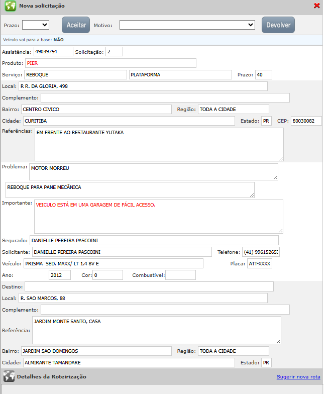This screenshot has height=394, width=331.
Task: Click the empty Complemento field under origin Local
Action: coord(165,97)
